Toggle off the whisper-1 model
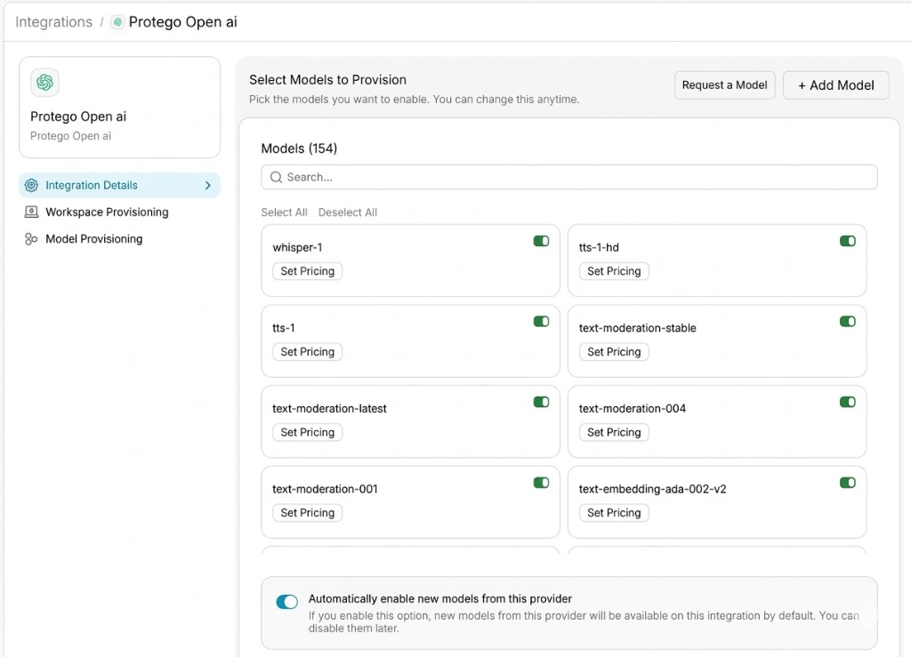 click(x=541, y=241)
